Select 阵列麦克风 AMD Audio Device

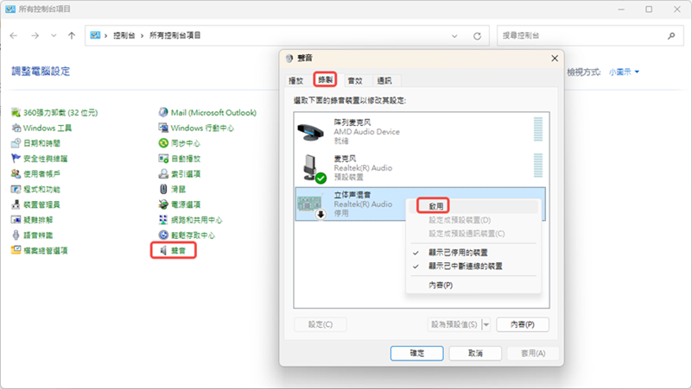(x=420, y=131)
